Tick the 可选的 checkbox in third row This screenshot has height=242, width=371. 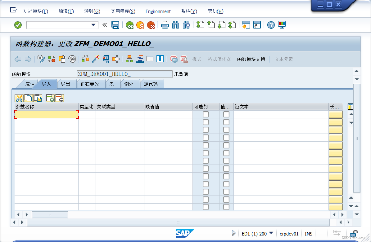[x=206, y=130]
